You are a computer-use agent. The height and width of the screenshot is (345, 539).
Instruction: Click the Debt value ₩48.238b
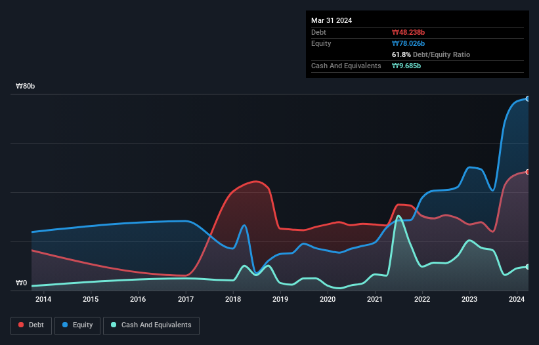tap(408, 32)
